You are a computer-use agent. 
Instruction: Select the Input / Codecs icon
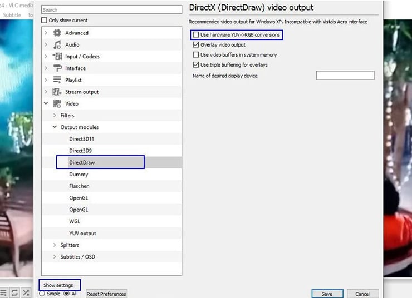57,57
